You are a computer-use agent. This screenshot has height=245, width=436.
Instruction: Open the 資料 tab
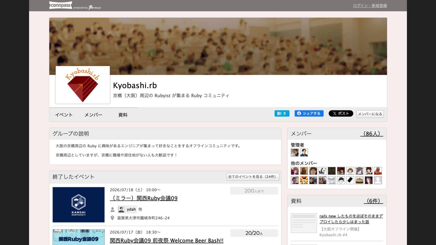pyautogui.click(x=123, y=115)
